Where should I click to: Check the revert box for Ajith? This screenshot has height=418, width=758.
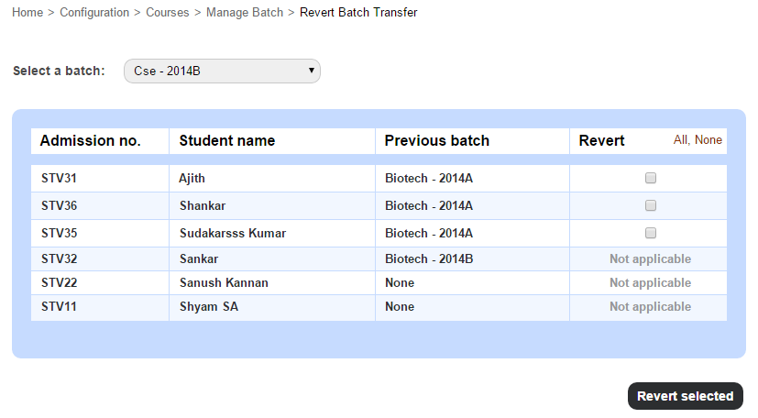point(650,178)
